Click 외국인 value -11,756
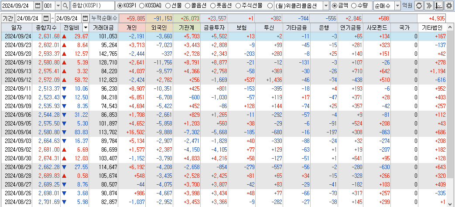This screenshot has width=455, height=207. pos(163,62)
